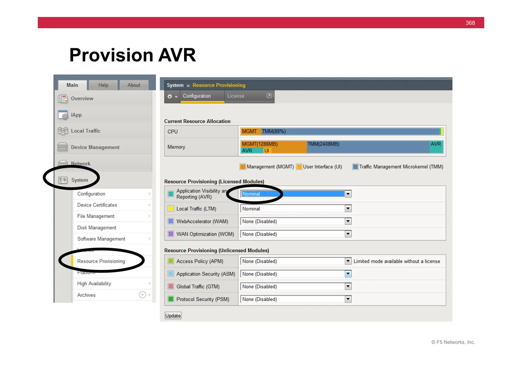Switch to the About tab
This screenshot has height=369, width=522.
[134, 85]
